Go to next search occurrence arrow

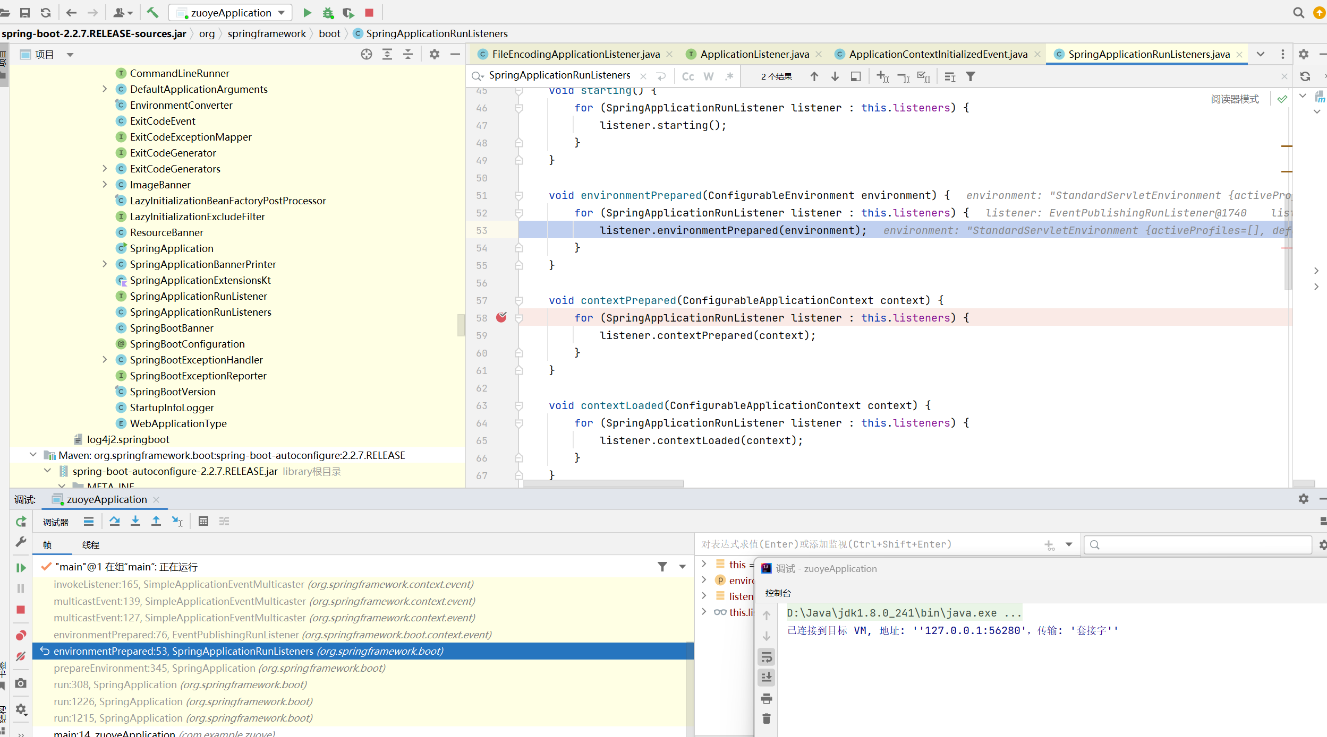(x=835, y=76)
